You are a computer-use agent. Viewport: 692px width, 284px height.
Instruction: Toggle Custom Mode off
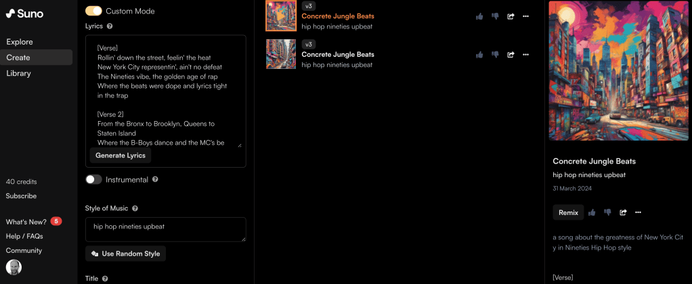[x=93, y=11]
